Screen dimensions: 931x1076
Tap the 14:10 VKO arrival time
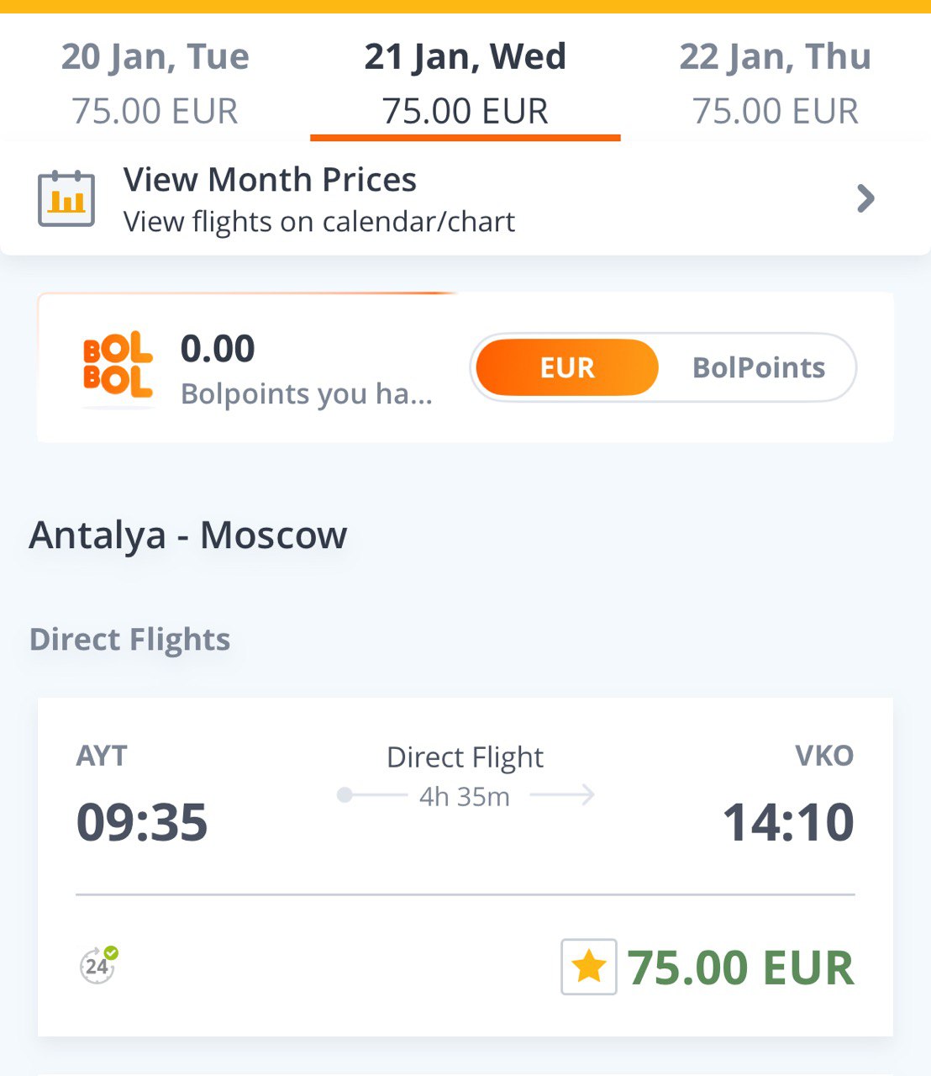788,821
